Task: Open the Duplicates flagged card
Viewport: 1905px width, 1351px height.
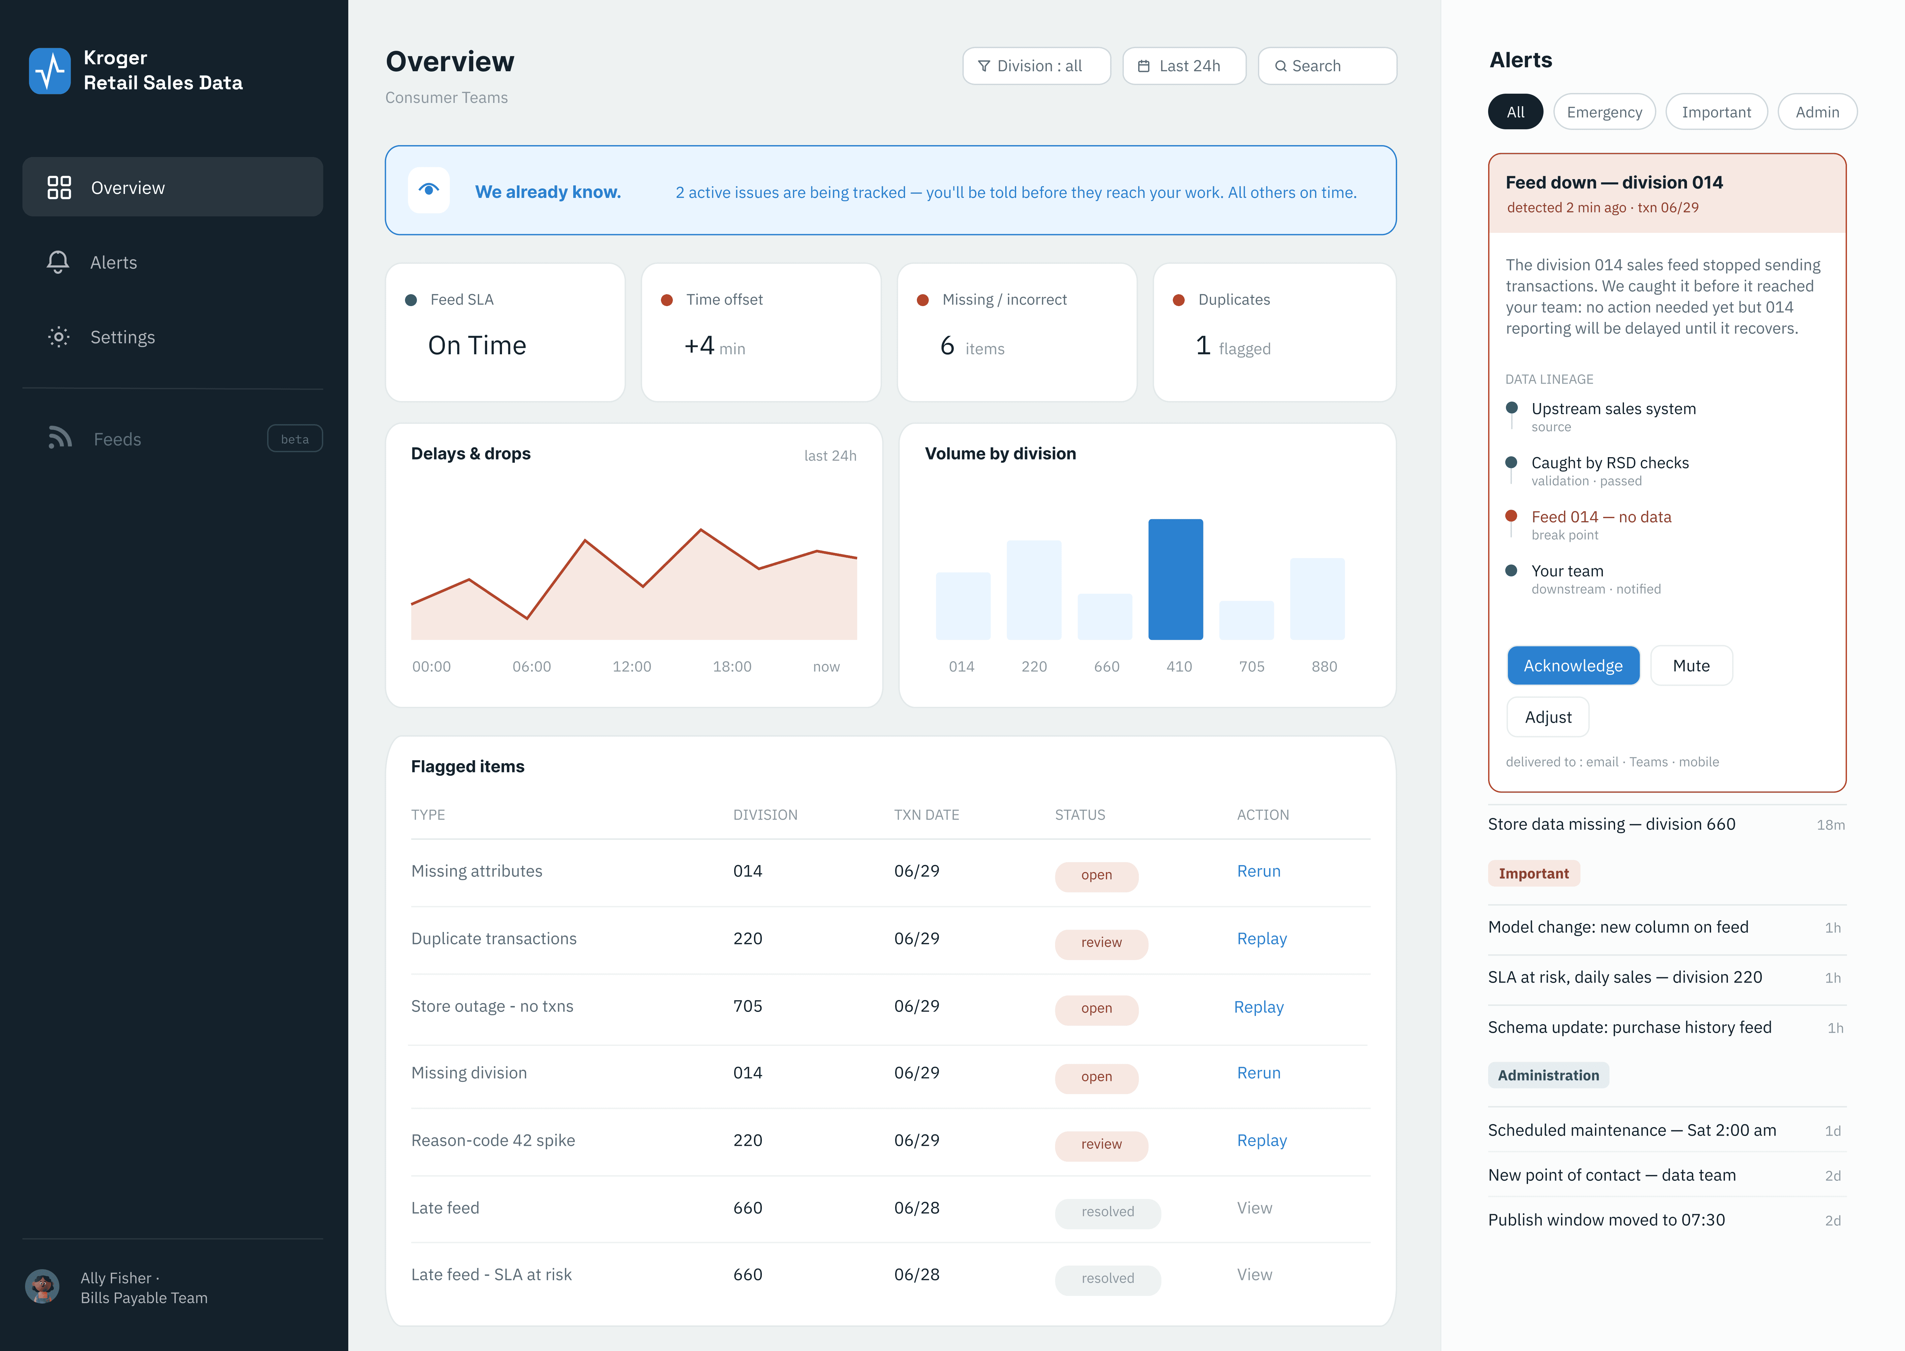Action: (x=1274, y=333)
